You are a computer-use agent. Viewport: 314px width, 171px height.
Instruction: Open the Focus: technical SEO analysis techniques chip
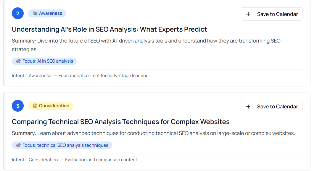[x=62, y=145]
